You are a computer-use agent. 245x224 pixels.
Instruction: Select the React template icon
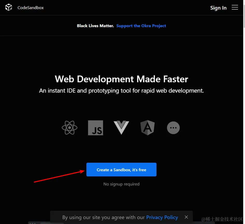pyautogui.click(x=70, y=128)
